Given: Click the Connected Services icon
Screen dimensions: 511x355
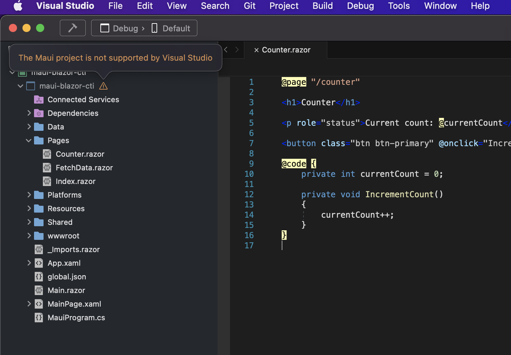Looking at the screenshot, I should (39, 99).
